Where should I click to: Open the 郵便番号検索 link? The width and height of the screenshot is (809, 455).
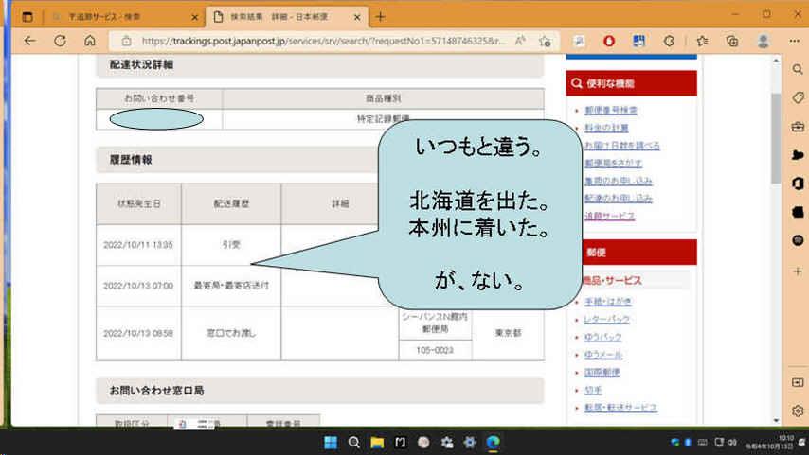[x=611, y=110]
